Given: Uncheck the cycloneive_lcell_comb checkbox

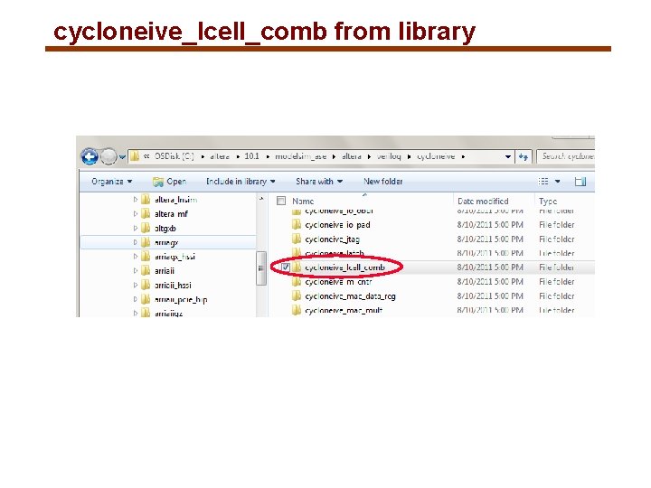Looking at the screenshot, I should pos(286,267).
